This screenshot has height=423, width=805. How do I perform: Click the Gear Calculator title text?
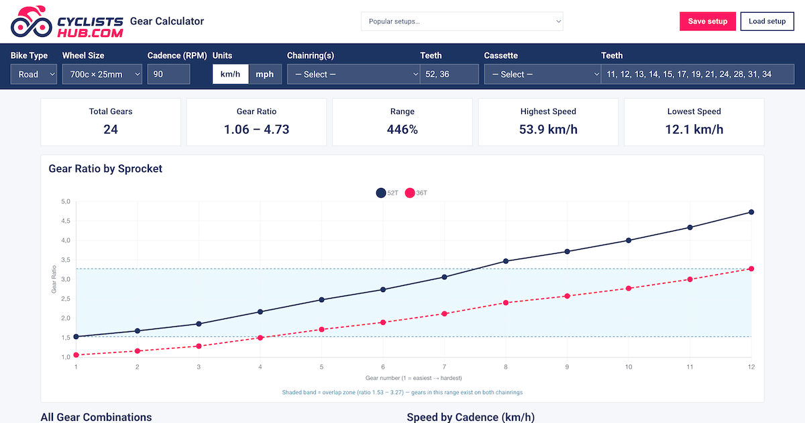[167, 21]
